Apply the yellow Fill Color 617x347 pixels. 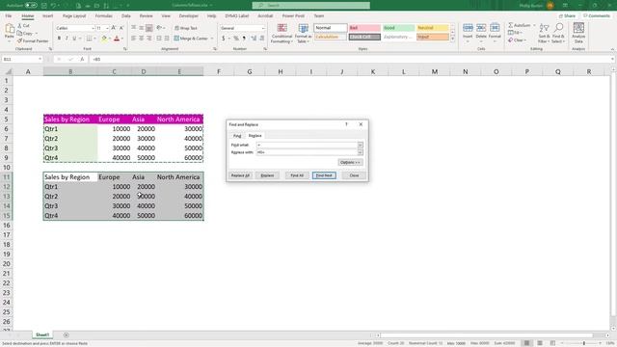104,39
